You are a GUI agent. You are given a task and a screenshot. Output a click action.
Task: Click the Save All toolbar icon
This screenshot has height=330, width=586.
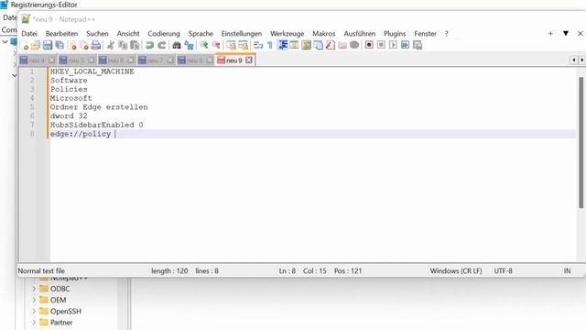tap(60, 46)
